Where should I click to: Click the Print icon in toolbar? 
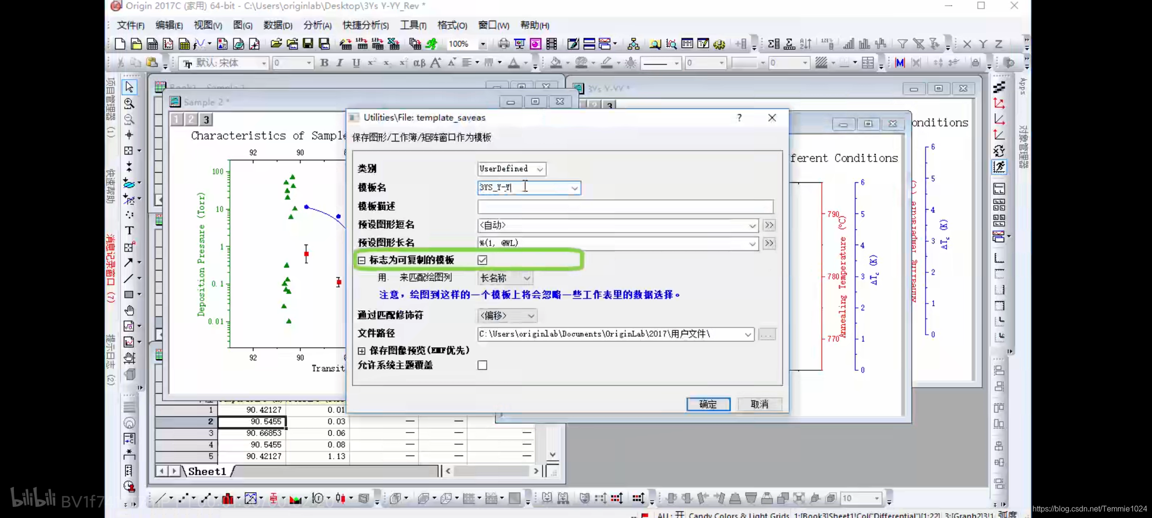coord(503,44)
